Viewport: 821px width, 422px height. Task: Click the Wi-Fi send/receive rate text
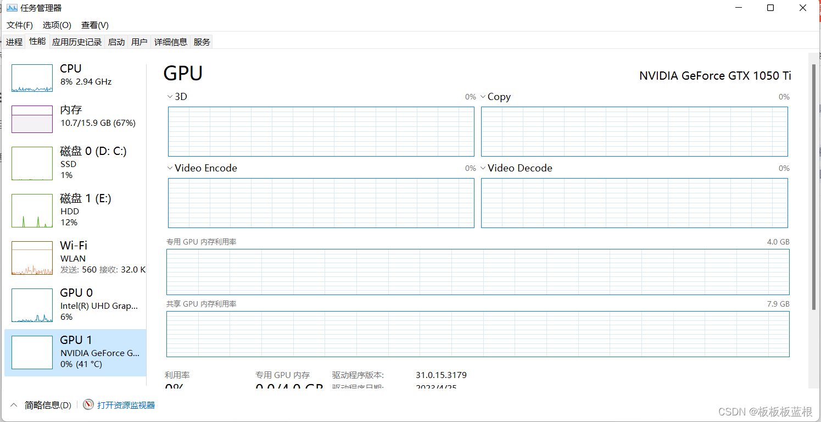tap(103, 270)
